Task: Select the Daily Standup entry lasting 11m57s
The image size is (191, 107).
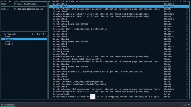Action: click(119, 39)
